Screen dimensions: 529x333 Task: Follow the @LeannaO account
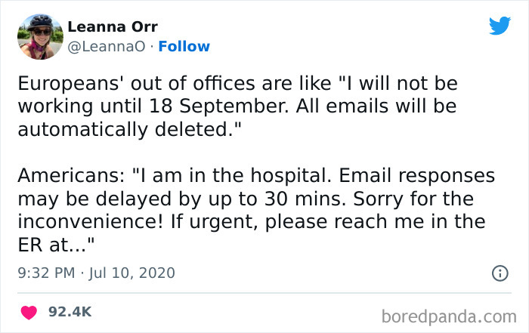click(182, 47)
